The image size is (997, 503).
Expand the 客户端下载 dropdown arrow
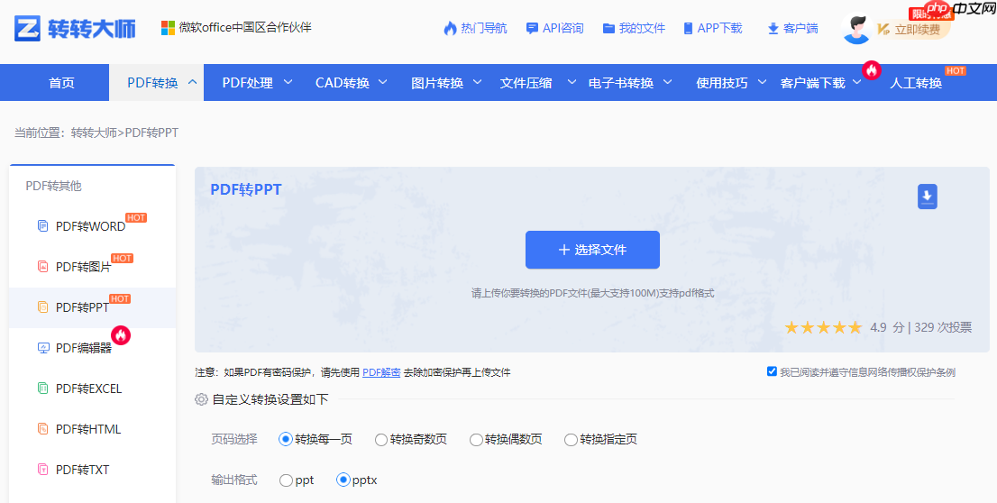point(856,81)
